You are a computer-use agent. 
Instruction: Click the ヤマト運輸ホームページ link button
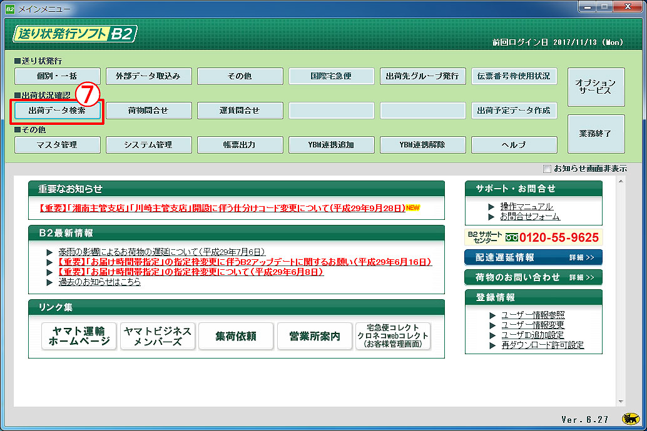[x=79, y=336]
